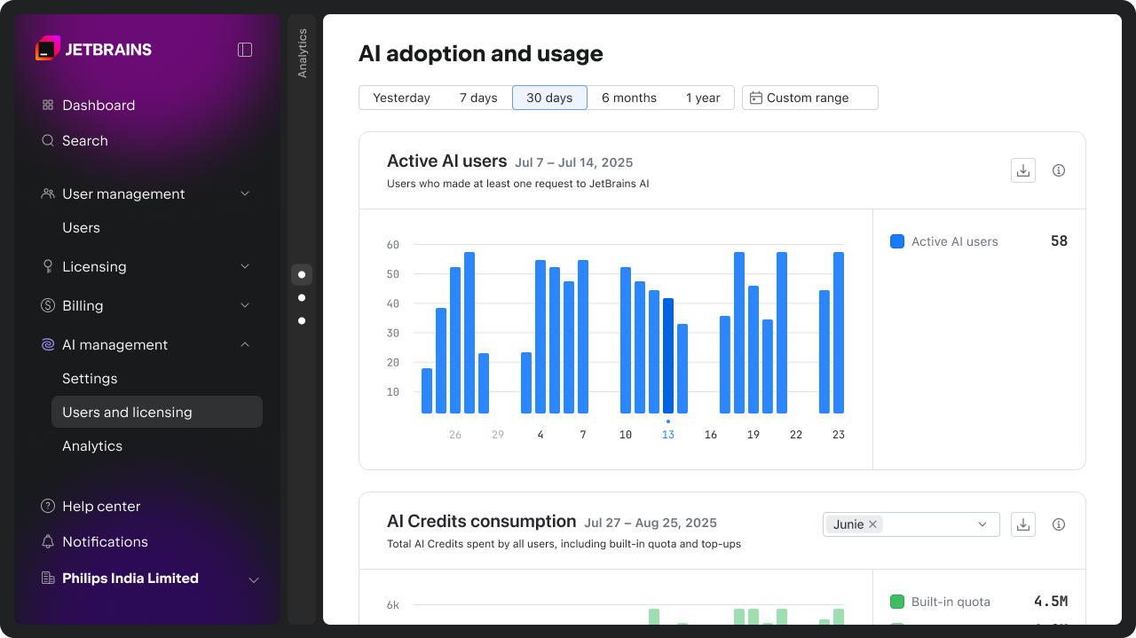Image resolution: width=1136 pixels, height=638 pixels.
Task: Expand the User management section
Action: [x=245, y=193]
